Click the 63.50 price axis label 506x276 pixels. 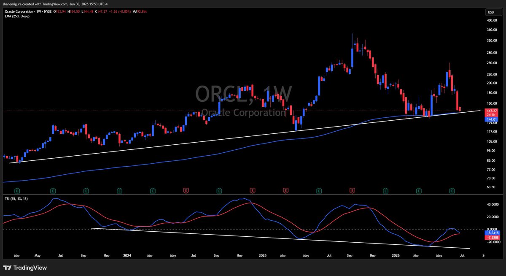tap(491, 187)
